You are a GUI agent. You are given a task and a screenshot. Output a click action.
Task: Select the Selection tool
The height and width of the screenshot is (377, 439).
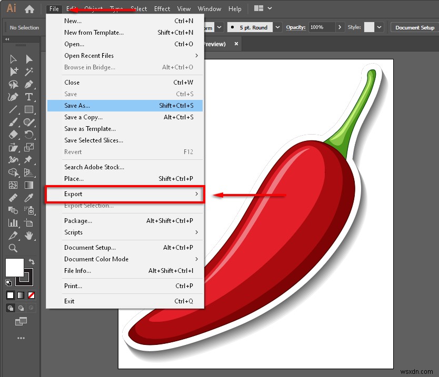tap(13, 58)
